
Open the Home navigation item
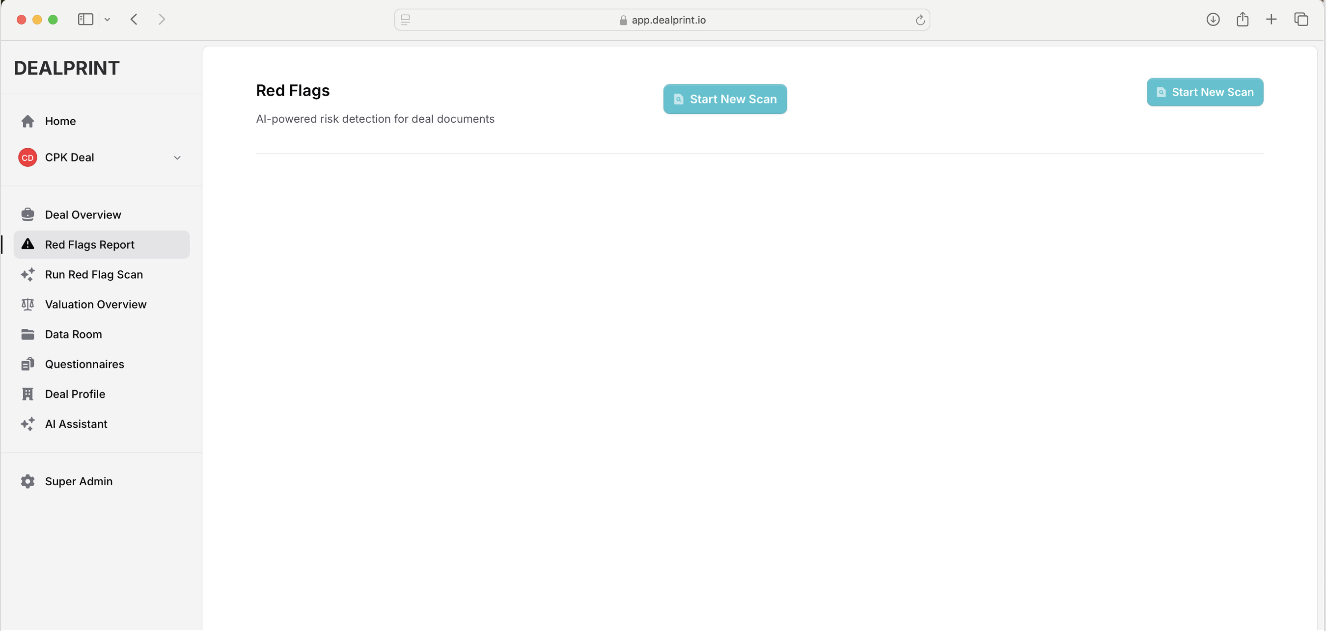[60, 121]
